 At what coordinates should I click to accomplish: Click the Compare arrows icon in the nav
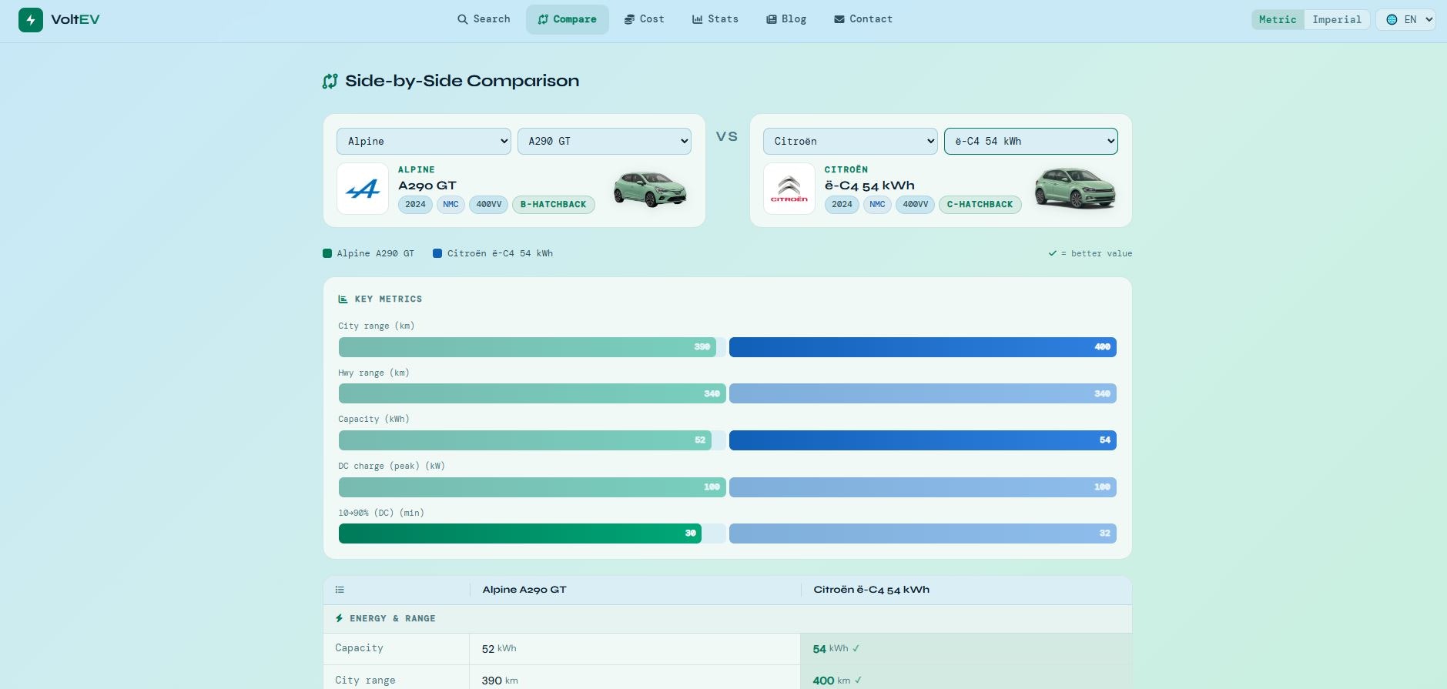544,19
